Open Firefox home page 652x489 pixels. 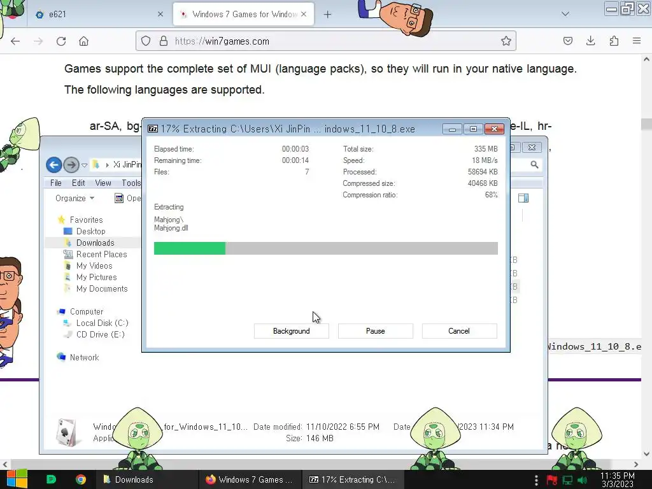(83, 41)
